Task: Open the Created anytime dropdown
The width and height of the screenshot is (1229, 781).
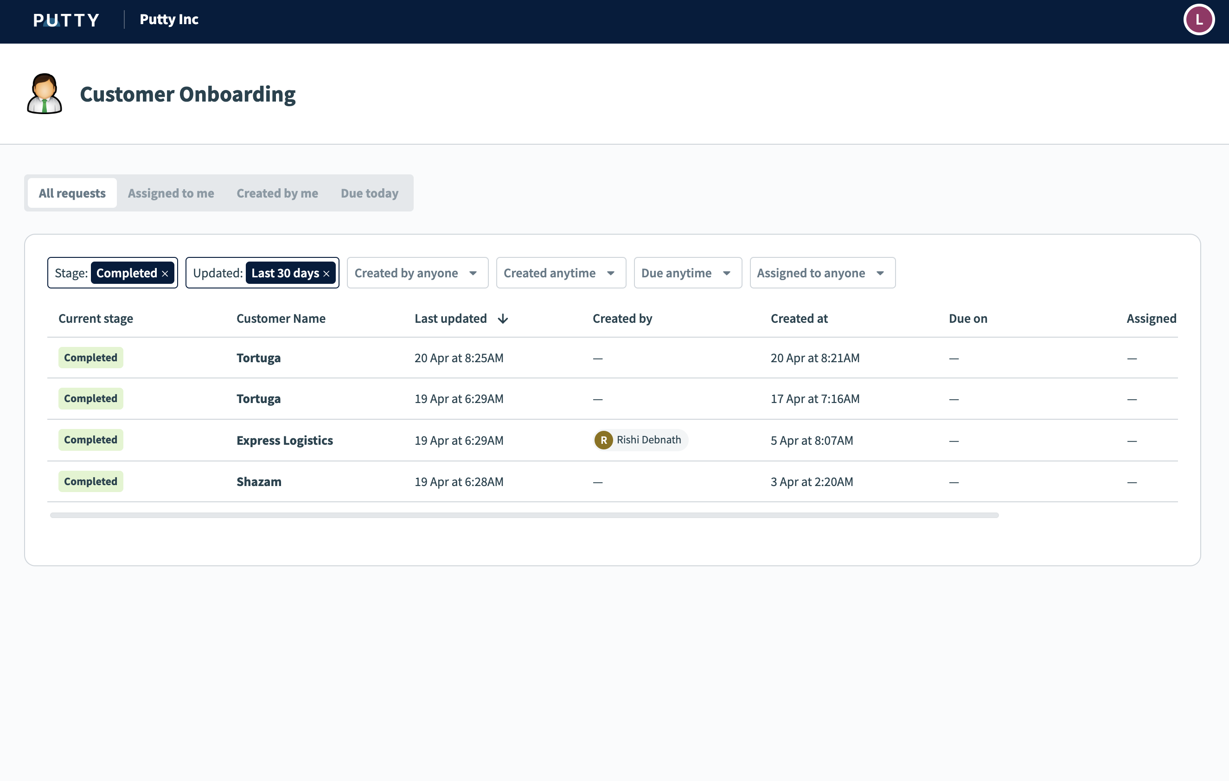Action: click(560, 273)
